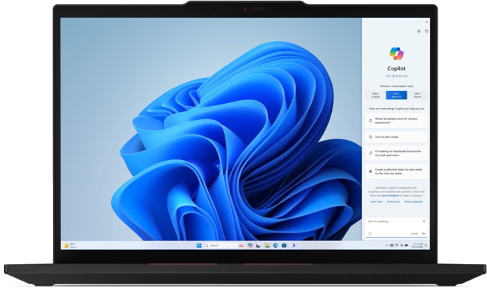Click the send feedback link
The height and width of the screenshot is (289, 487).
pos(390,196)
